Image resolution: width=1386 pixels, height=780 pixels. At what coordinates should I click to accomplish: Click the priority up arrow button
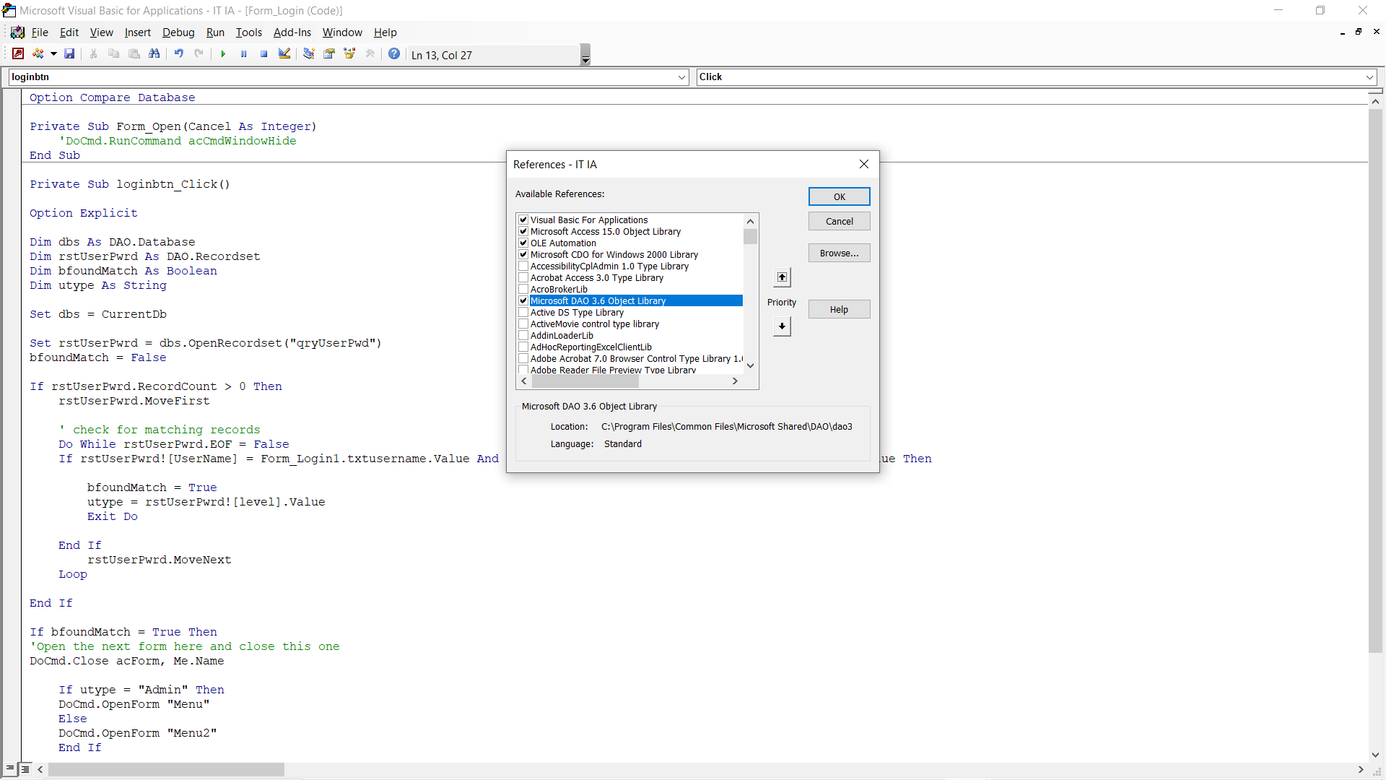point(782,277)
